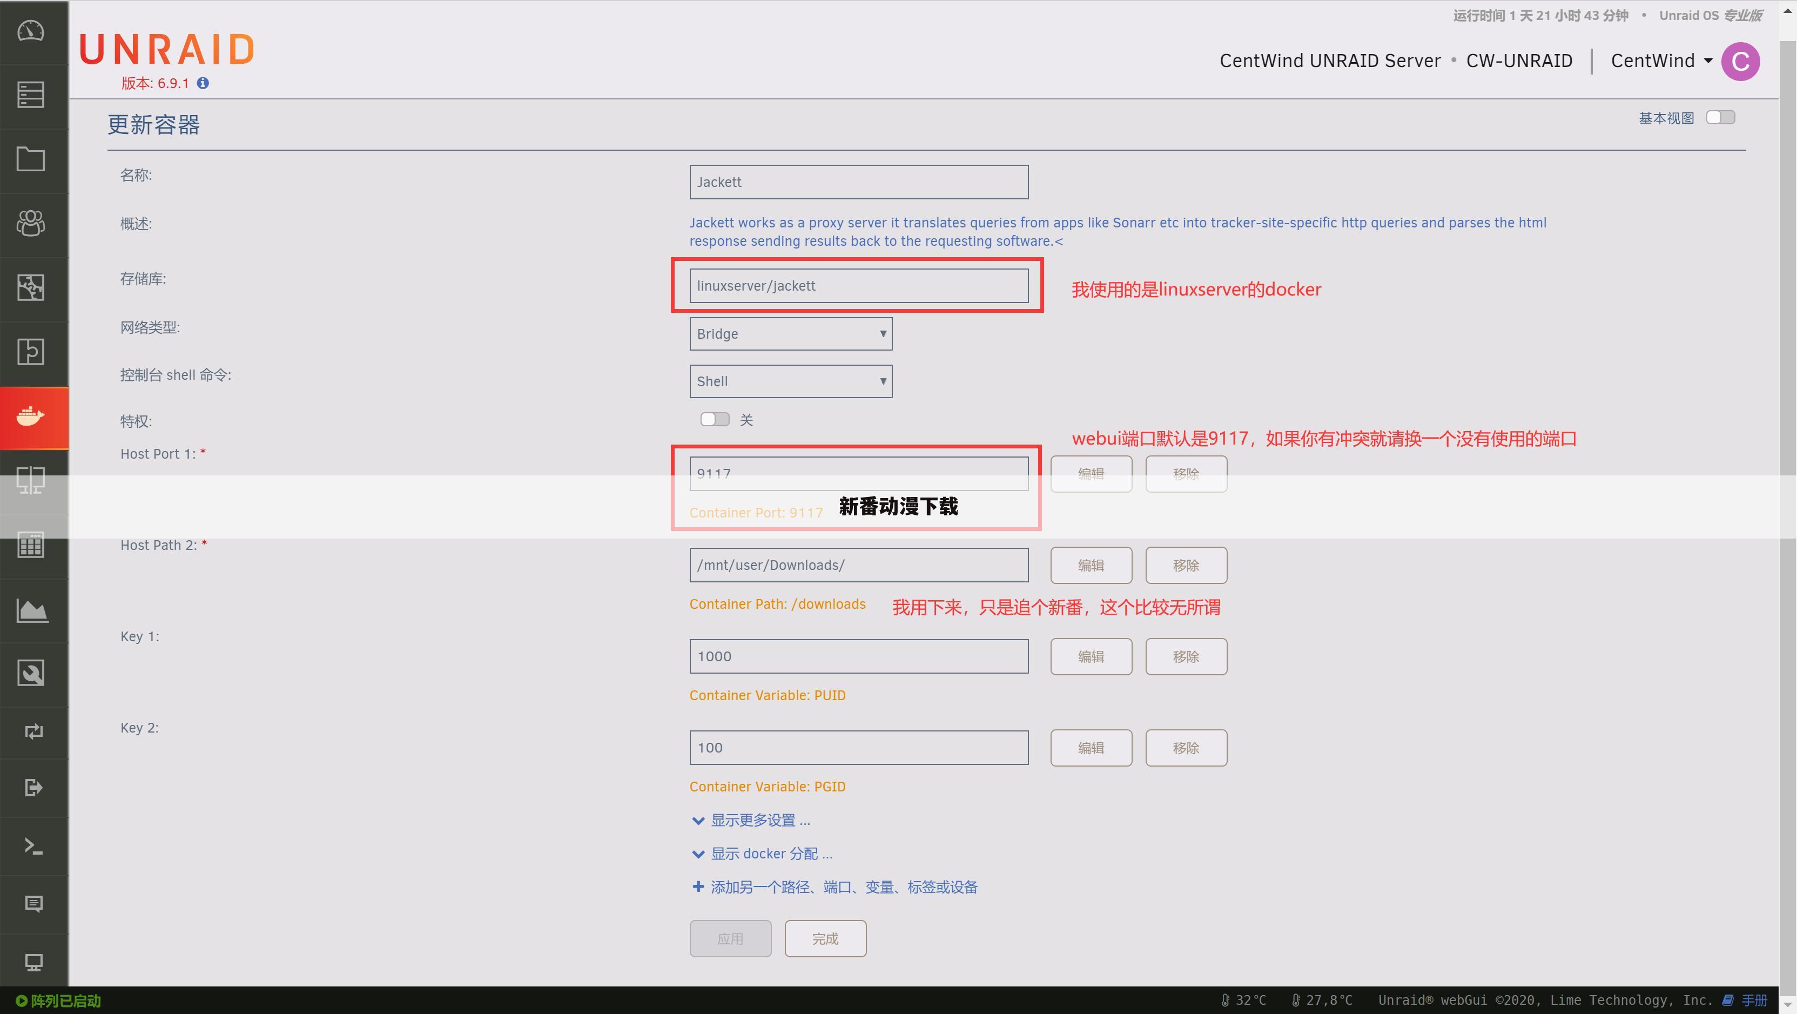The width and height of the screenshot is (1797, 1014).
Task: Remove the Host Port 1 entry
Action: [1186, 474]
